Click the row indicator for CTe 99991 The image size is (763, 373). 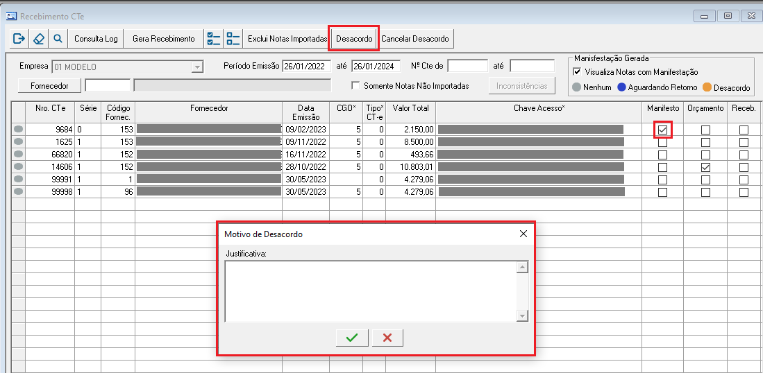point(19,179)
